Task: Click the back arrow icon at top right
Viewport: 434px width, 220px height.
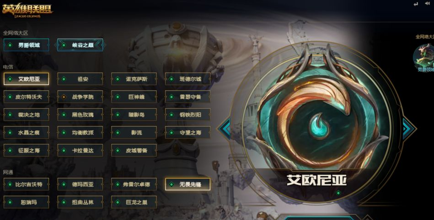Action: click(415, 4)
